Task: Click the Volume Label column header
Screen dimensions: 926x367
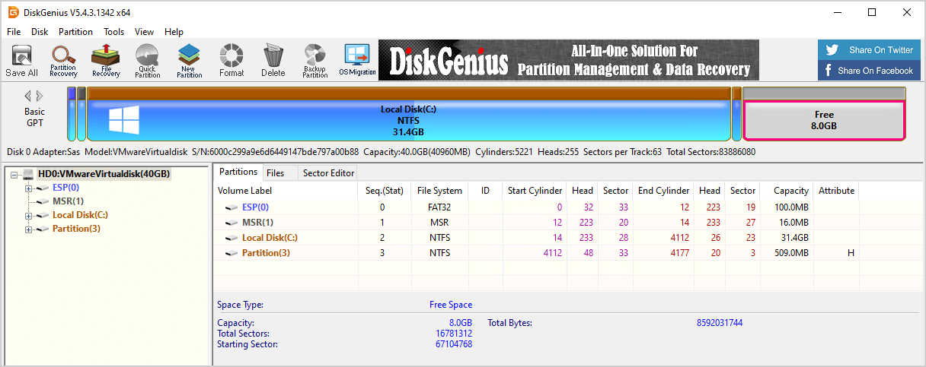Action: tap(286, 191)
